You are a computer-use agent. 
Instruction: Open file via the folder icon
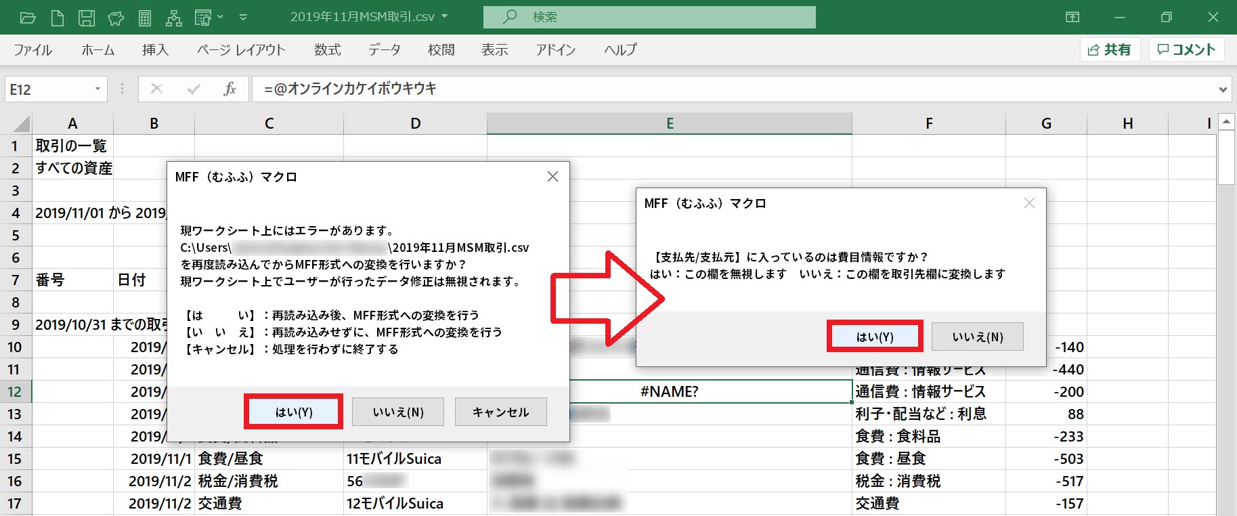(28, 18)
